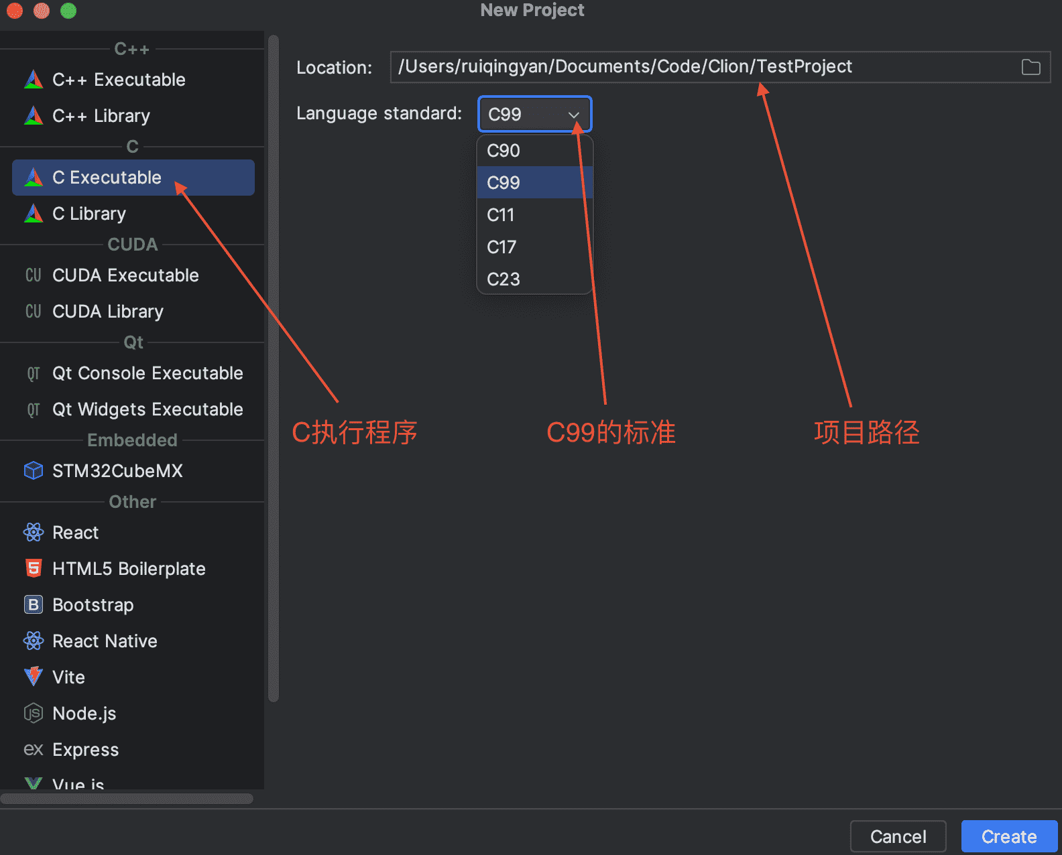Click the React Native atom icon
Viewport: 1062px width, 855px height.
(34, 641)
